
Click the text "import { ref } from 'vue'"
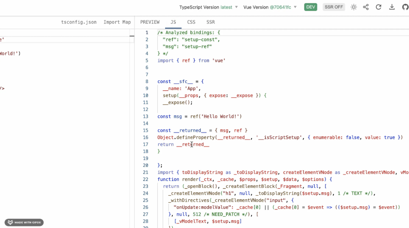coord(191,61)
